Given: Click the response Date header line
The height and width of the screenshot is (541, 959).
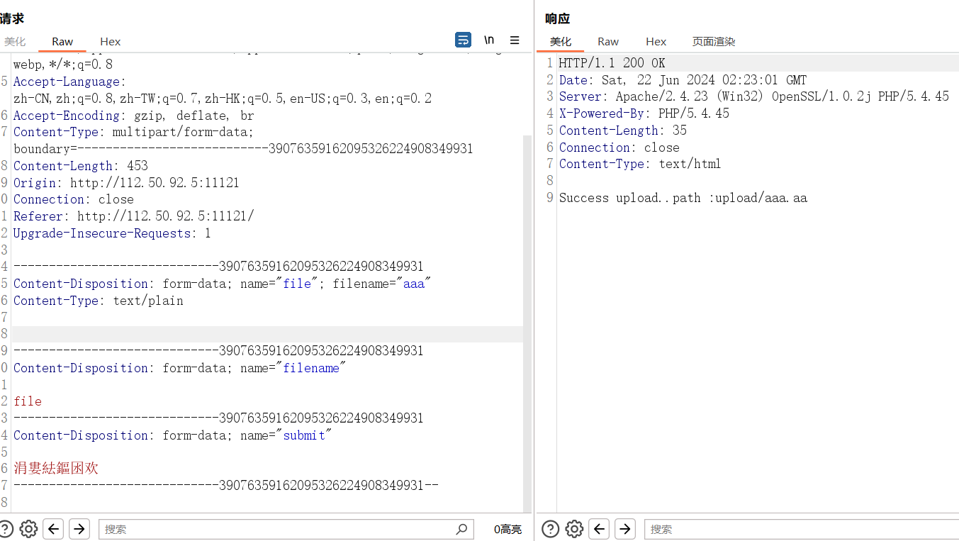Looking at the screenshot, I should pyautogui.click(x=683, y=80).
